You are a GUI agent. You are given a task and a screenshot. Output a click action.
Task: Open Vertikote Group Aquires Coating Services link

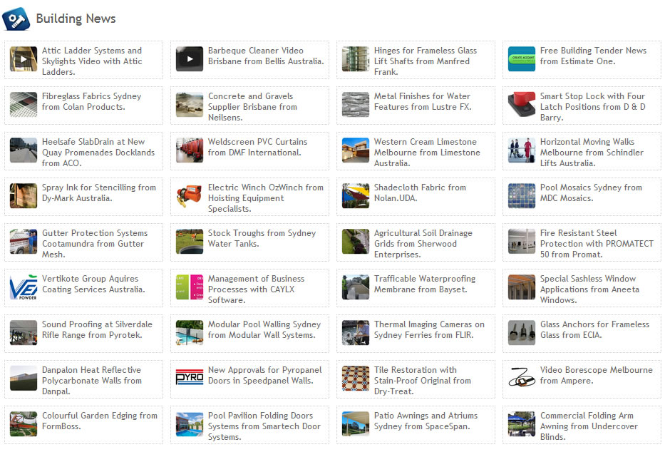coord(93,284)
